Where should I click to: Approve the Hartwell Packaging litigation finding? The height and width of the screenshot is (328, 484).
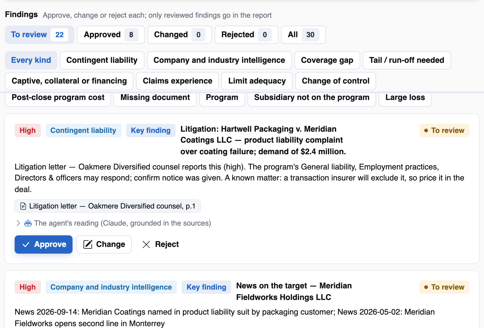(44, 244)
